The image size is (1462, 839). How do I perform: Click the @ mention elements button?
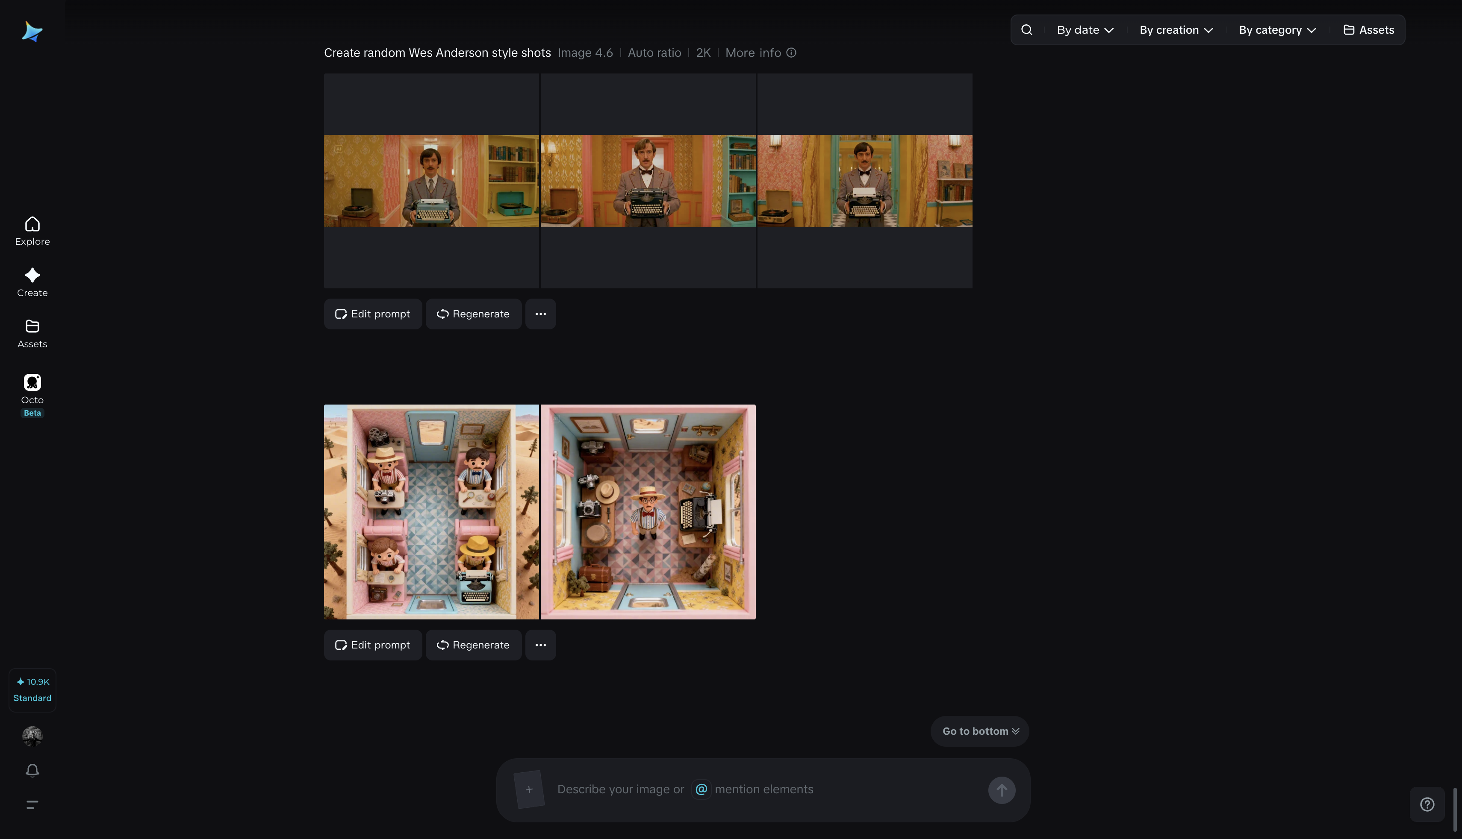[x=701, y=789]
